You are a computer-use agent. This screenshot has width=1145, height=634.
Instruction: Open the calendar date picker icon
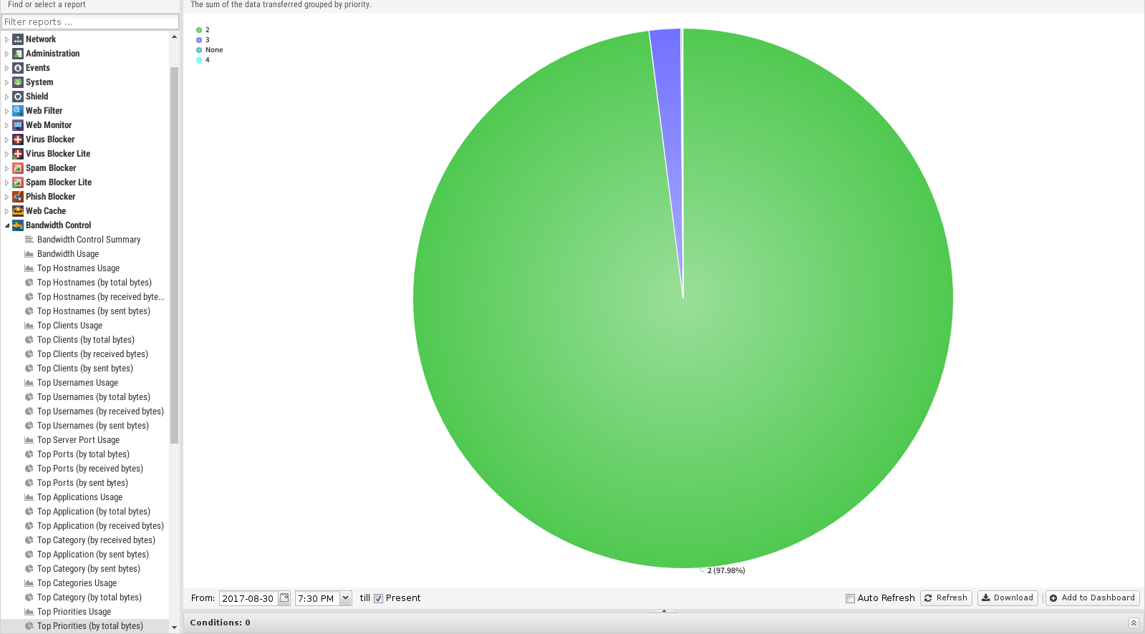[x=284, y=598]
